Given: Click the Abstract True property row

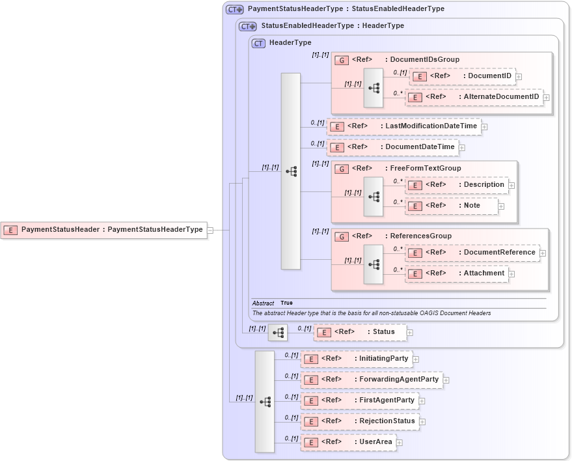Looking at the screenshot, I should point(273,303).
